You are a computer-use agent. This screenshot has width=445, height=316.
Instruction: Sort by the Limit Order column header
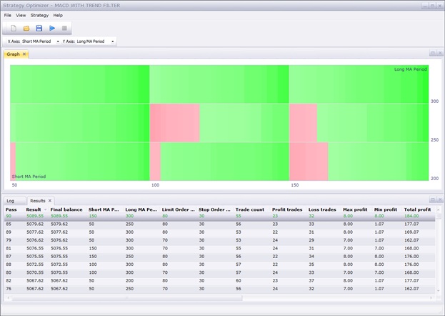click(x=179, y=209)
